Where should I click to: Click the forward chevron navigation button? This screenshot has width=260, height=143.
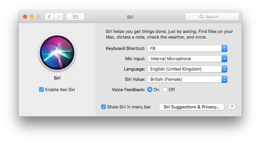(58, 17)
